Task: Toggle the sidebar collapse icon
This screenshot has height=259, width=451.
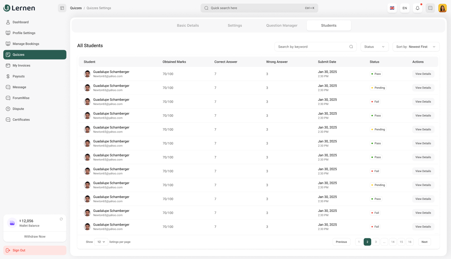Action: (x=62, y=8)
